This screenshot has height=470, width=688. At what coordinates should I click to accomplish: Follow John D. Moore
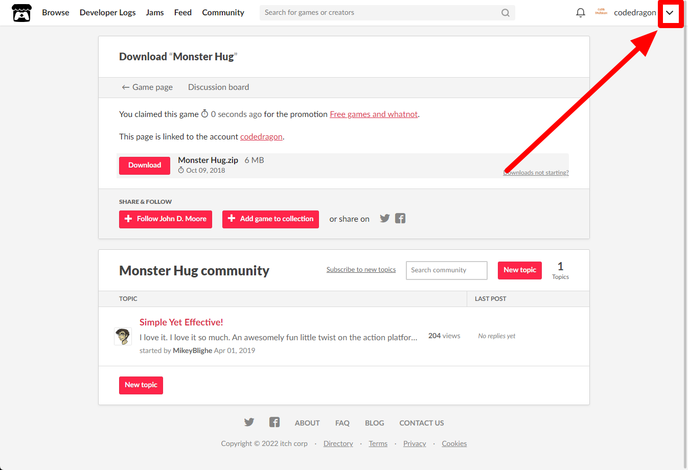click(166, 219)
